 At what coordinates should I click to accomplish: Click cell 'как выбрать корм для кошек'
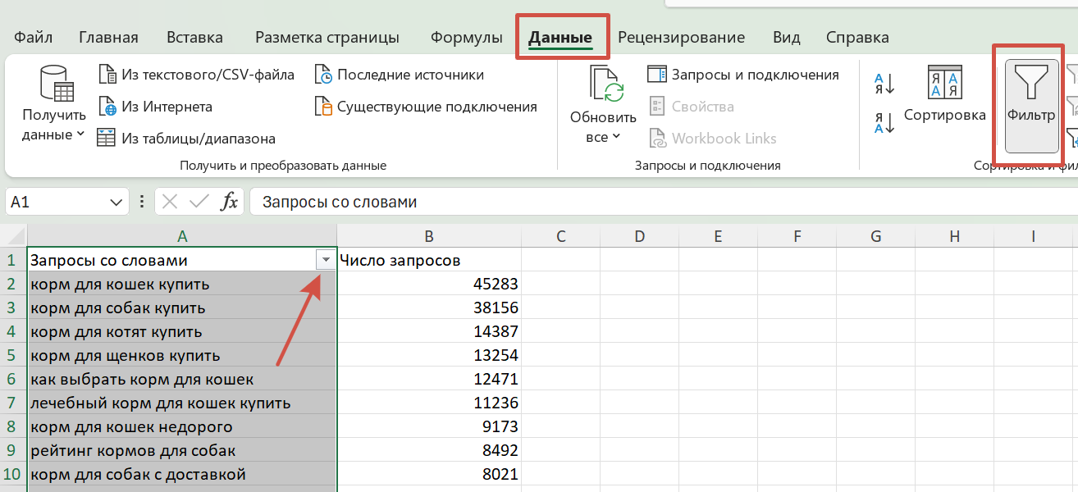[182, 380]
